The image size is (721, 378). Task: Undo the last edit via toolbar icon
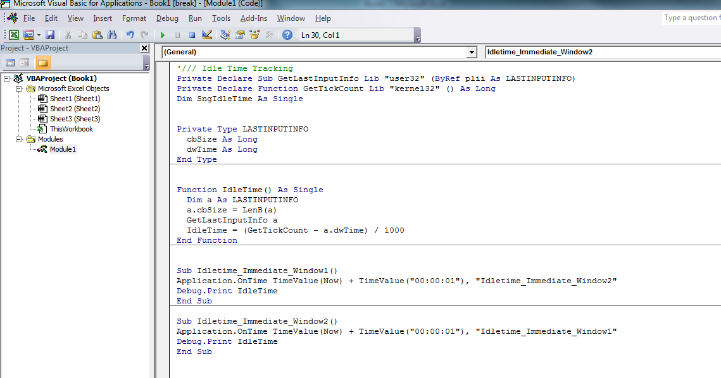[x=130, y=35]
